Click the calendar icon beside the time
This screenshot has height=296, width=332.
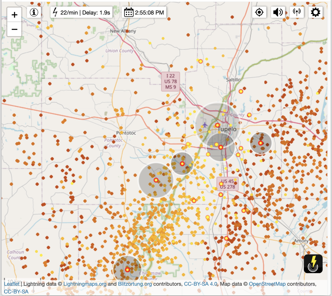tap(129, 13)
